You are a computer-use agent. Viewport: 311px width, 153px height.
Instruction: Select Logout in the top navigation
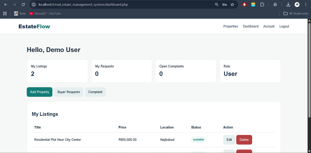(284, 26)
